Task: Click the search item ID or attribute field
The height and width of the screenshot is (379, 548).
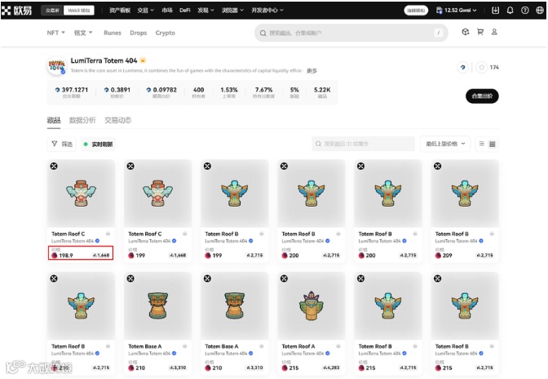Action: [363, 144]
